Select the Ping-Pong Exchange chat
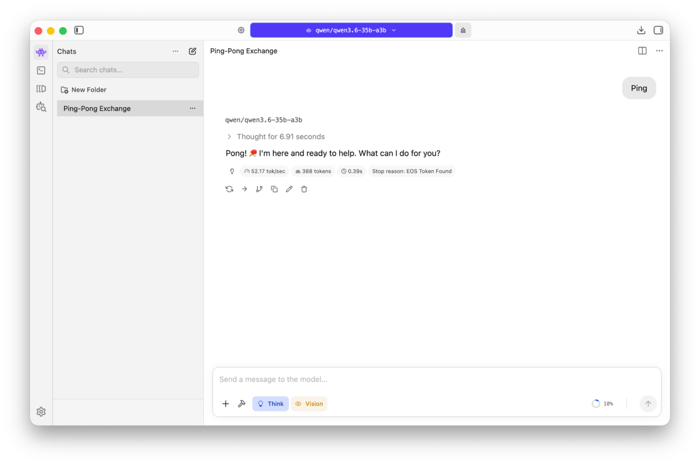The height and width of the screenshot is (465, 700). tap(130, 108)
